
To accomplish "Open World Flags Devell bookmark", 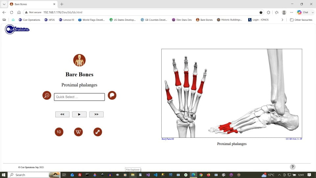I will click(x=92, y=20).
